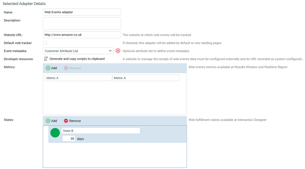The image size is (305, 169).
Task: Select the second Metric A text field
Action: click(x=146, y=78)
